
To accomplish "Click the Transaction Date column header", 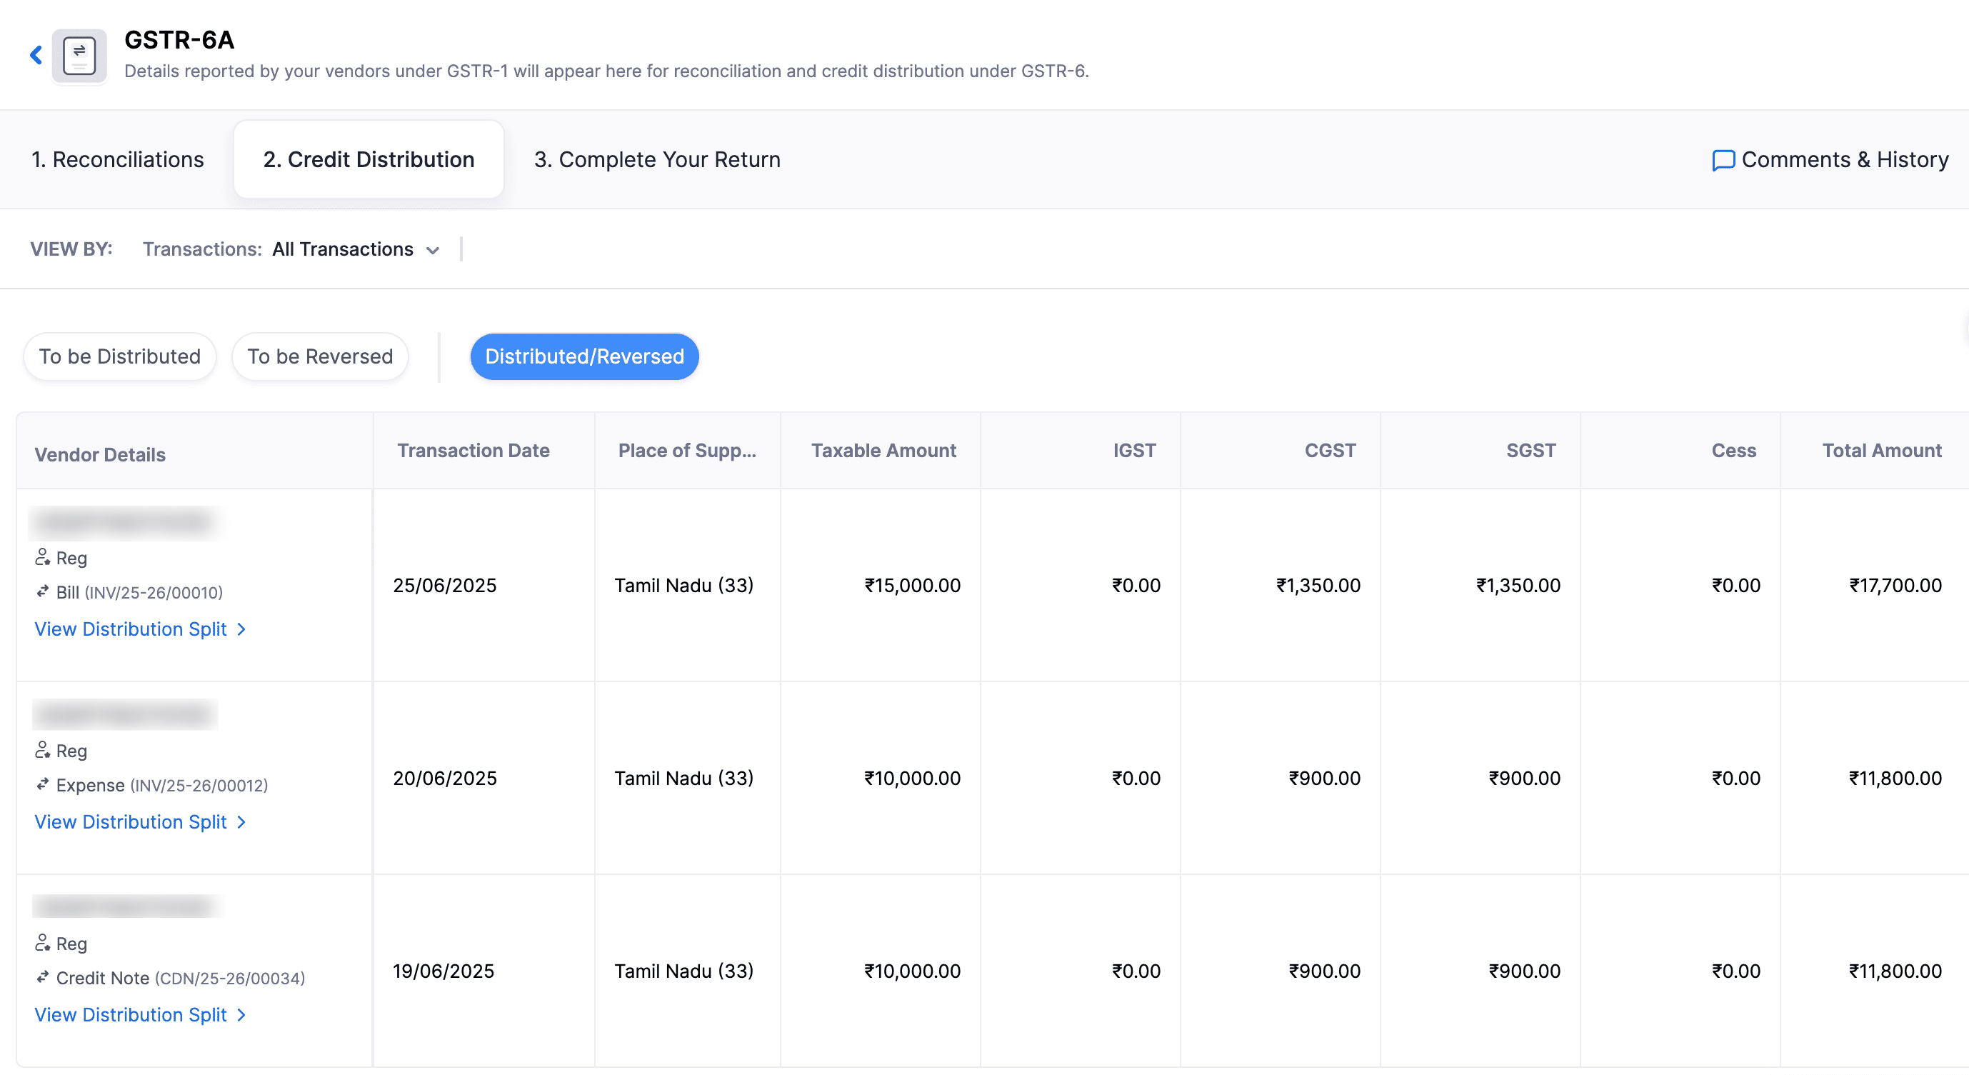I will coord(473,450).
